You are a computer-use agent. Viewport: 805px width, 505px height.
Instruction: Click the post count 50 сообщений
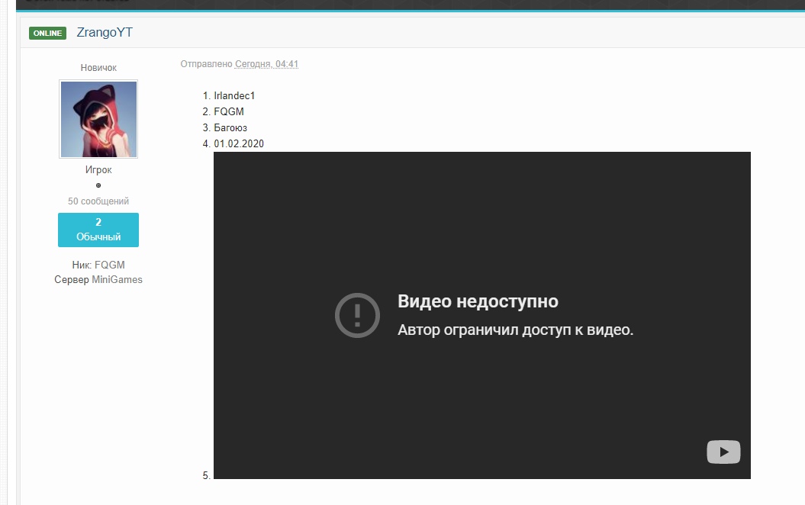[98, 201]
